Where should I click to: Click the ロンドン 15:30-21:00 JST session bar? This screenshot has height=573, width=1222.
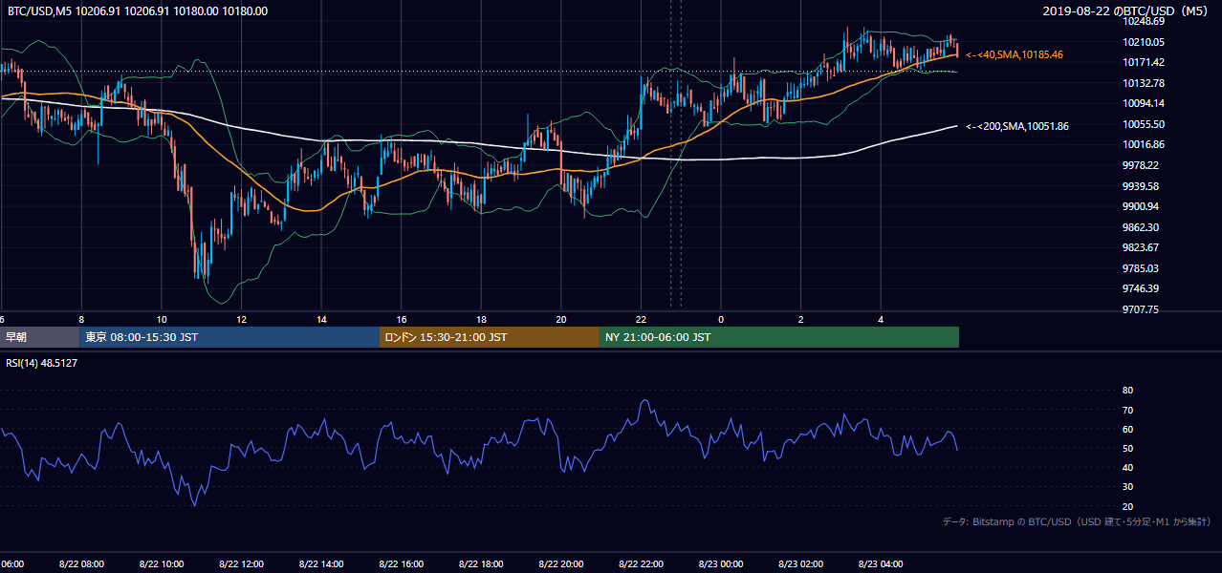click(490, 337)
